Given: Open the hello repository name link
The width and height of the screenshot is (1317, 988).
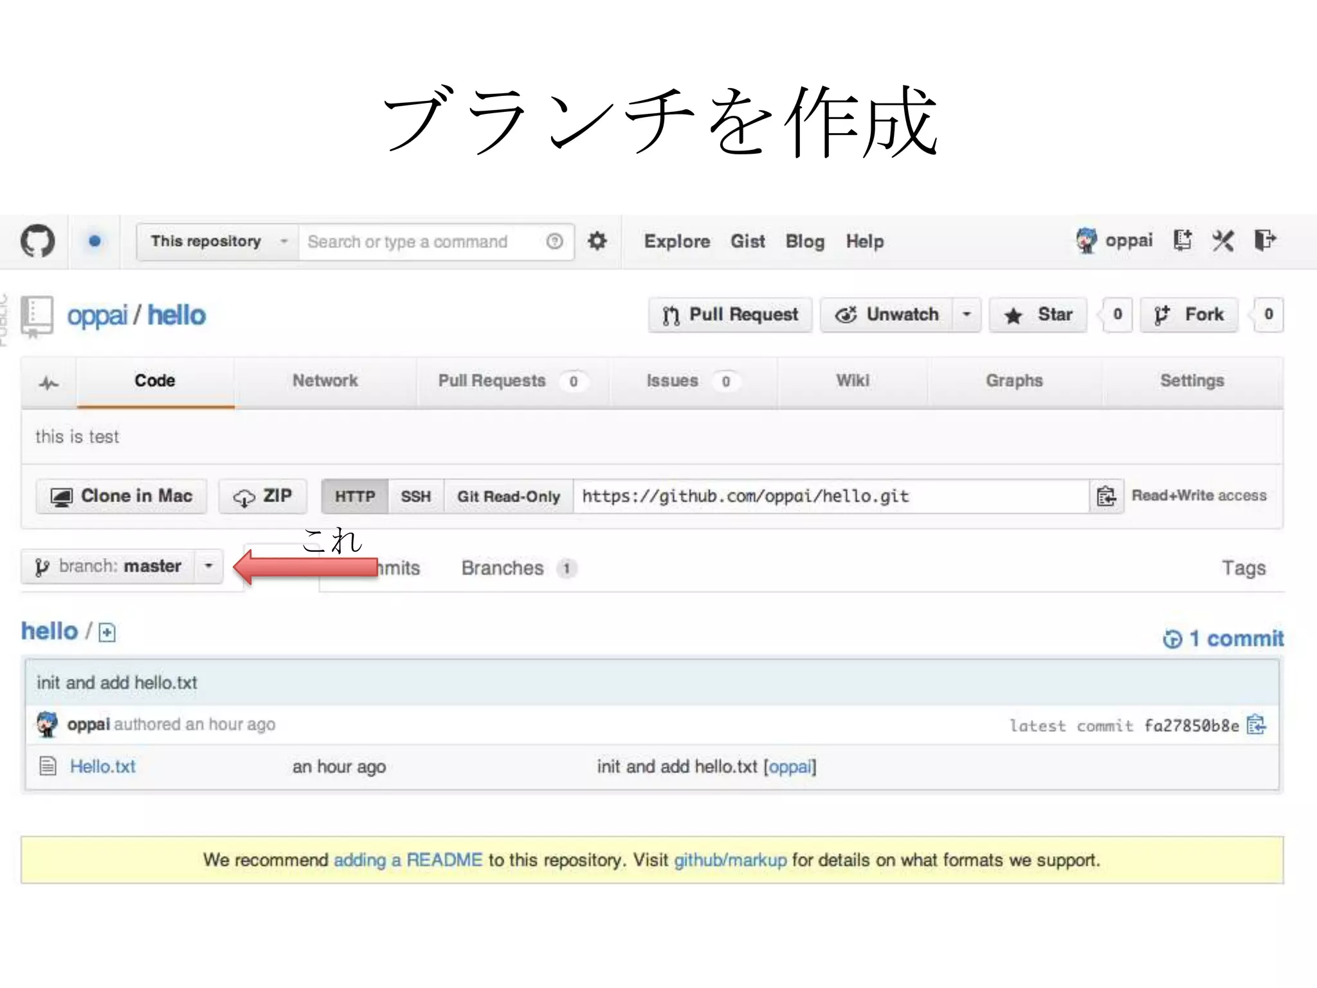Looking at the screenshot, I should pos(177,315).
